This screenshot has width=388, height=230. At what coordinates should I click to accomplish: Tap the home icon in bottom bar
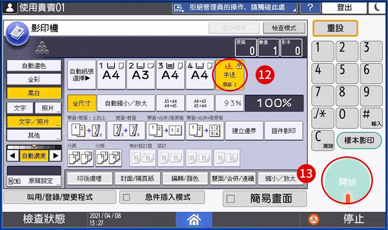(x=194, y=219)
